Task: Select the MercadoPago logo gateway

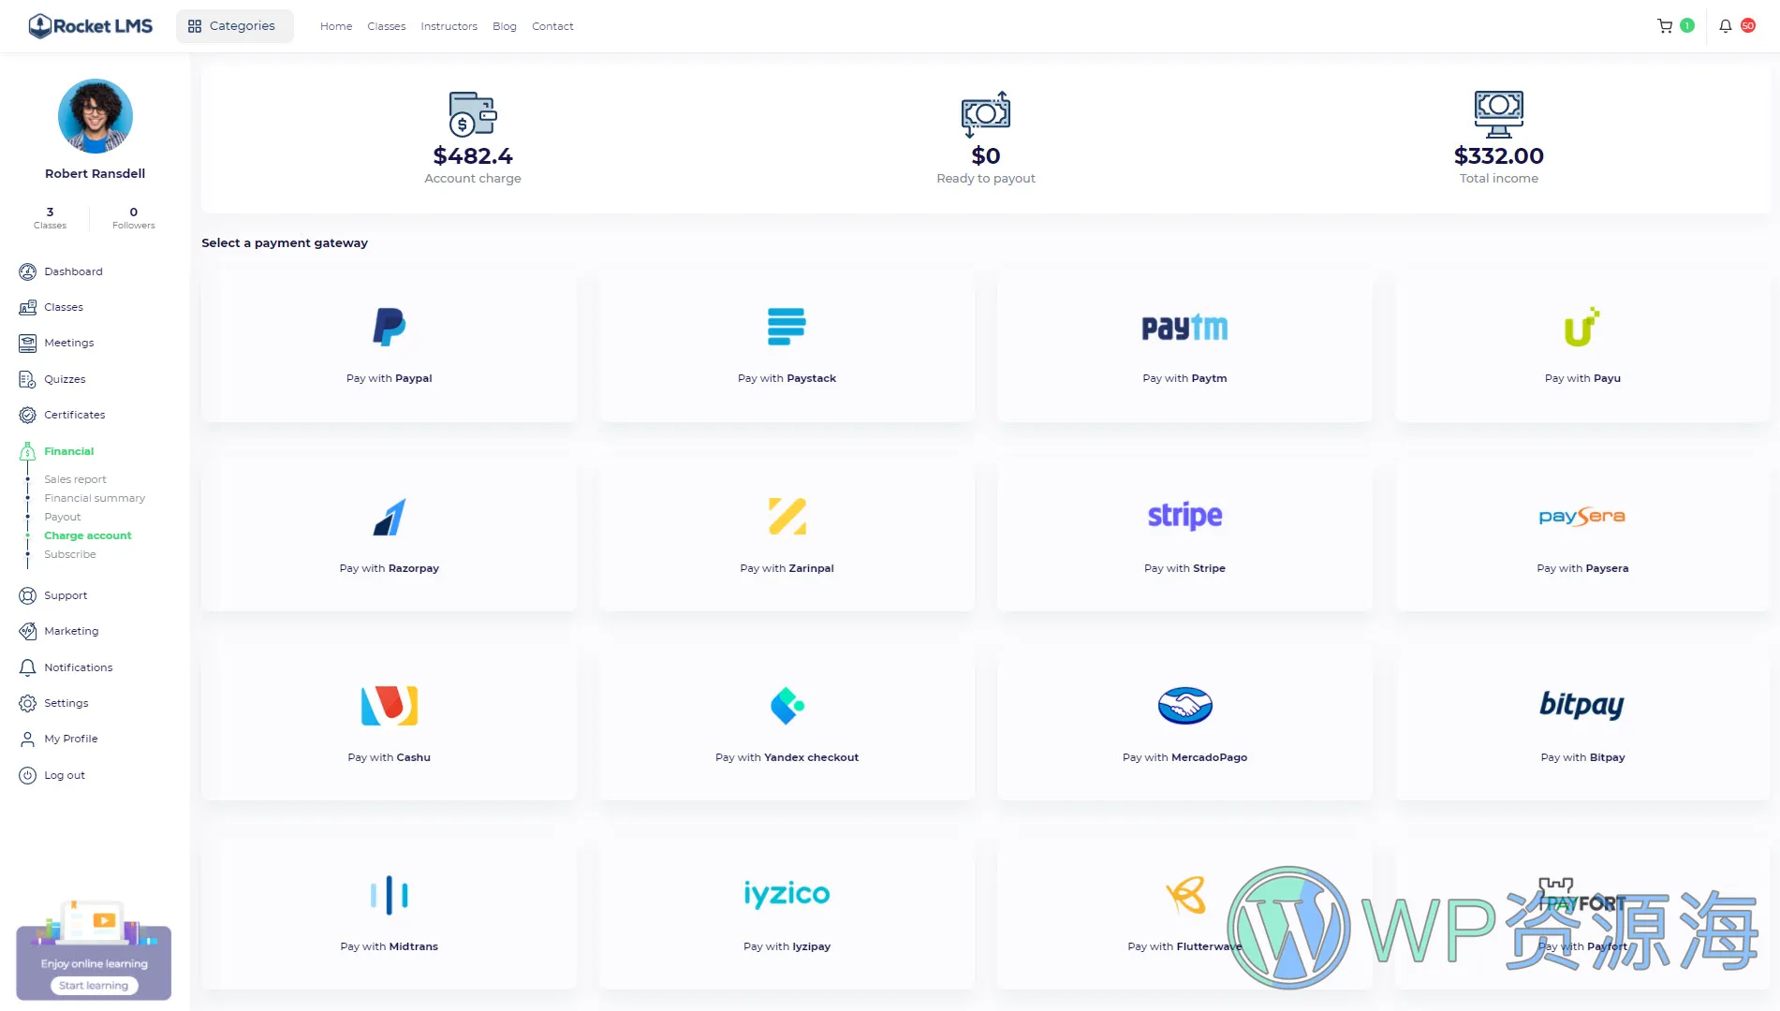Action: 1184,706
